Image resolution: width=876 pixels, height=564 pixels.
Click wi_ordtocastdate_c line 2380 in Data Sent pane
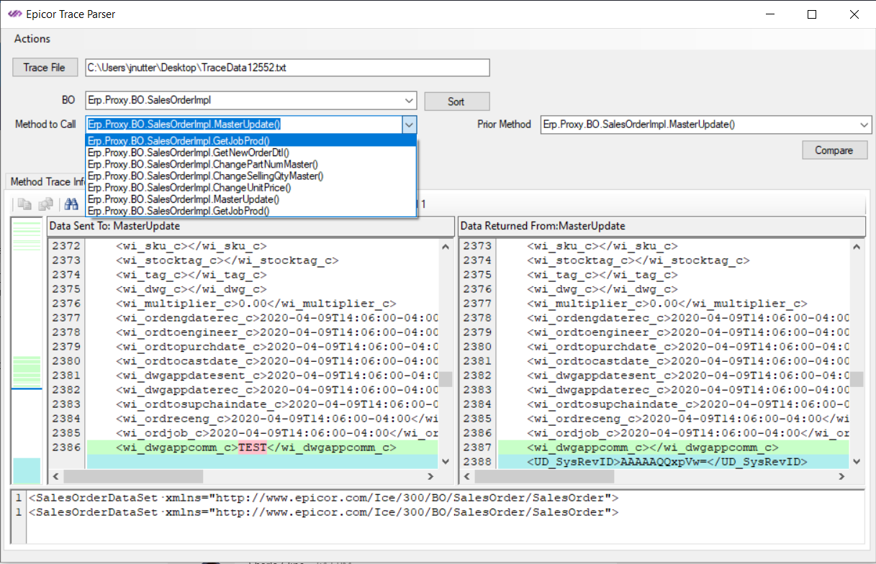277,361
